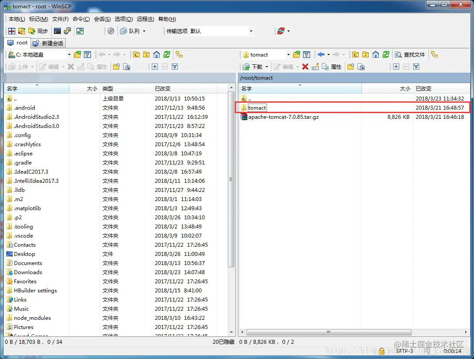The height and width of the screenshot is (359, 474).
Task: Open the 文件(F) menu
Action: 60,19
